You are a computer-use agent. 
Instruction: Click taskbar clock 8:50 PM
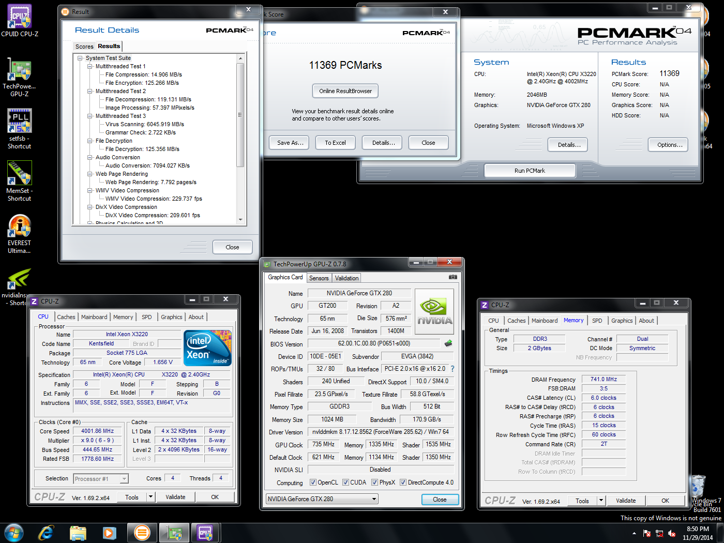tap(698, 529)
